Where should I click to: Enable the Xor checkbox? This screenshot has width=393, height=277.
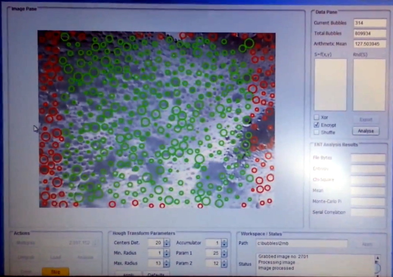(316, 117)
